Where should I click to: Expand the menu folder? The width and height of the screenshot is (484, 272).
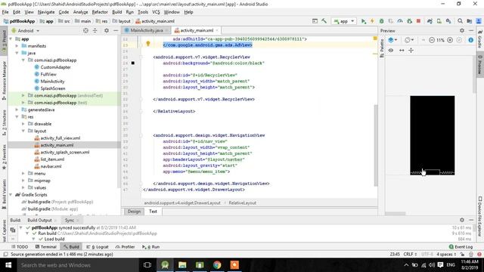click(23, 173)
